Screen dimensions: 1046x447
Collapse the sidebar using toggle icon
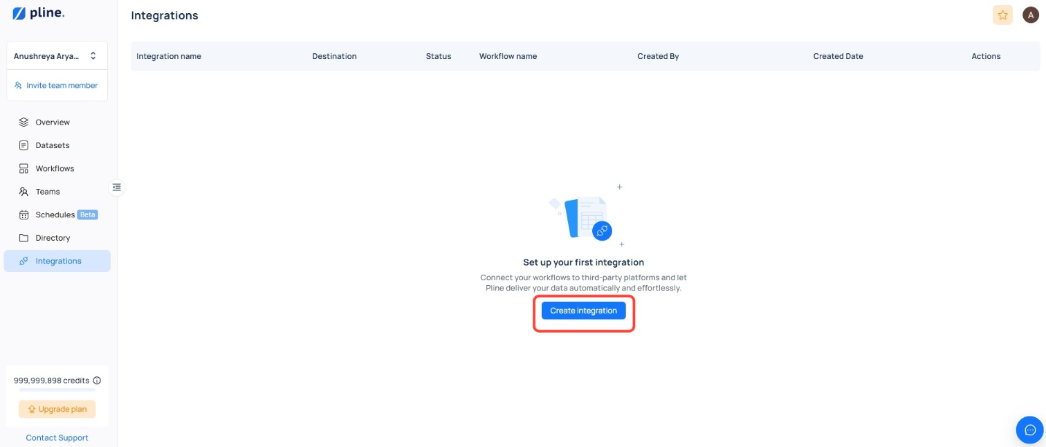116,187
